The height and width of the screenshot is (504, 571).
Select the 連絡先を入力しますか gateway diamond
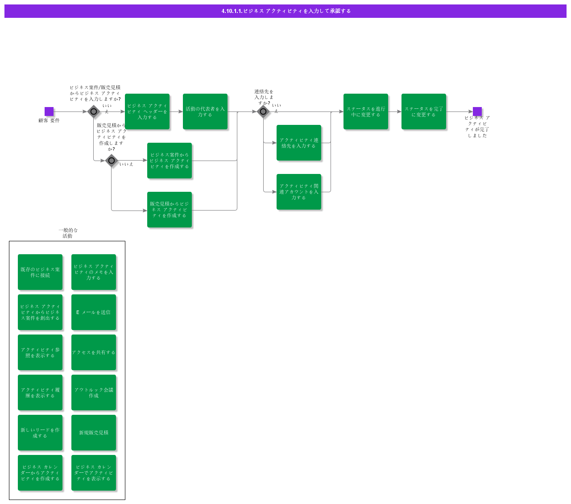click(x=263, y=112)
